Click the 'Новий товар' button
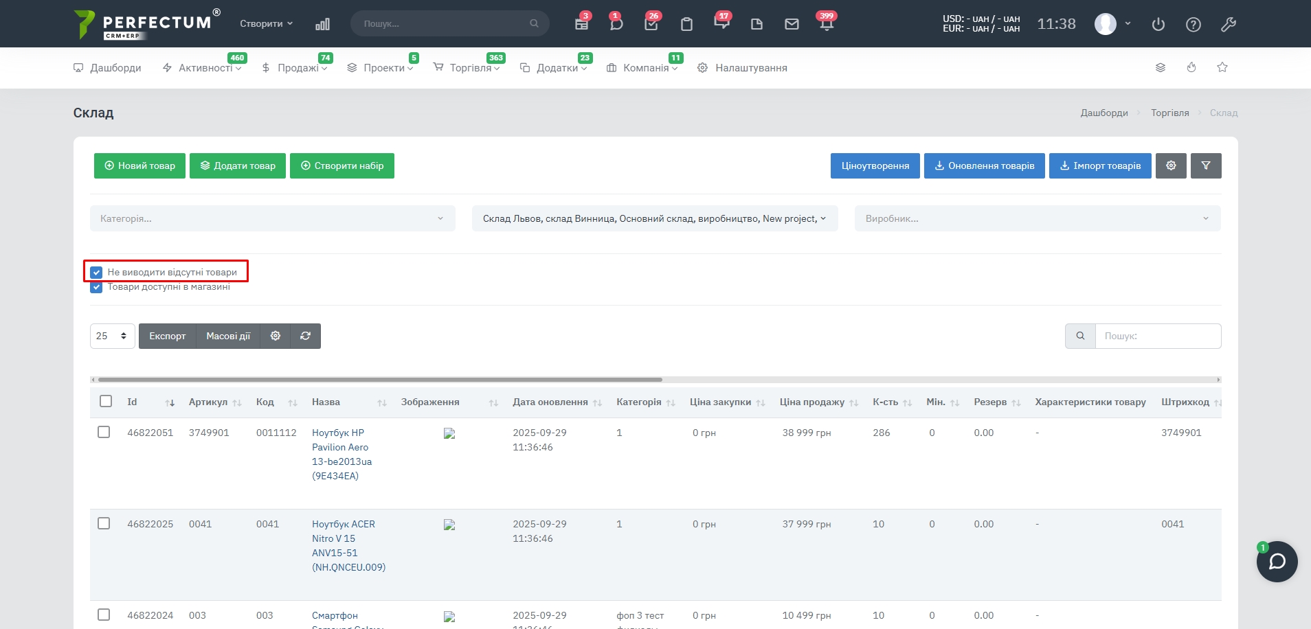 (x=139, y=165)
